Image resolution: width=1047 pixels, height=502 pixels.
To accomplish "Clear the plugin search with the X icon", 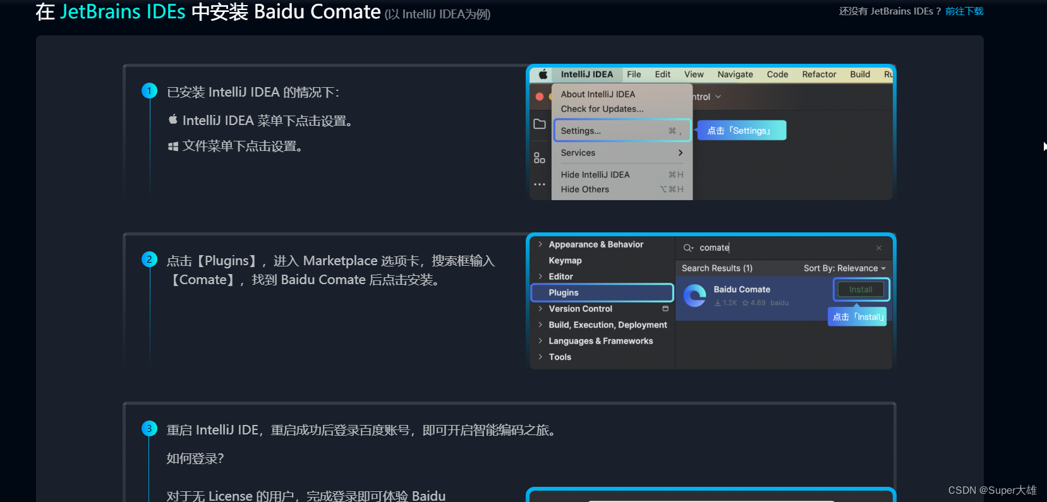I will [879, 248].
